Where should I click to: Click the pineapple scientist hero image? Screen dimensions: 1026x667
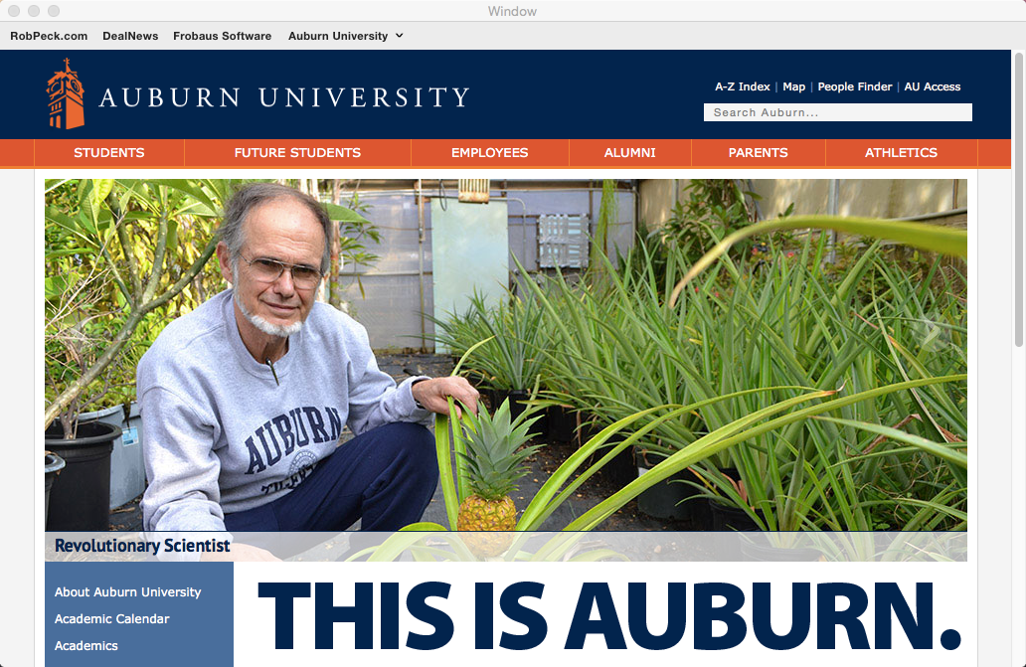(506, 355)
